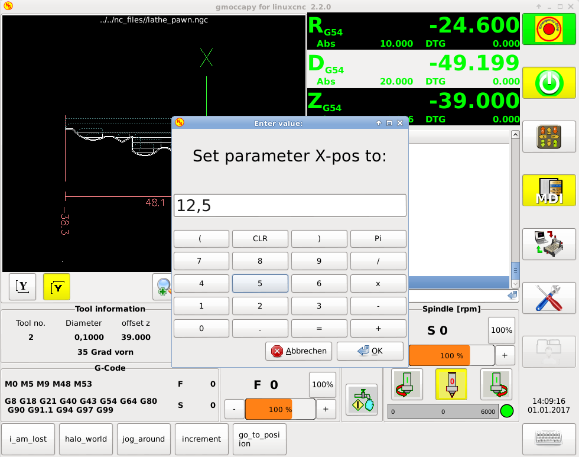Toggle the machine power button

coord(549,83)
